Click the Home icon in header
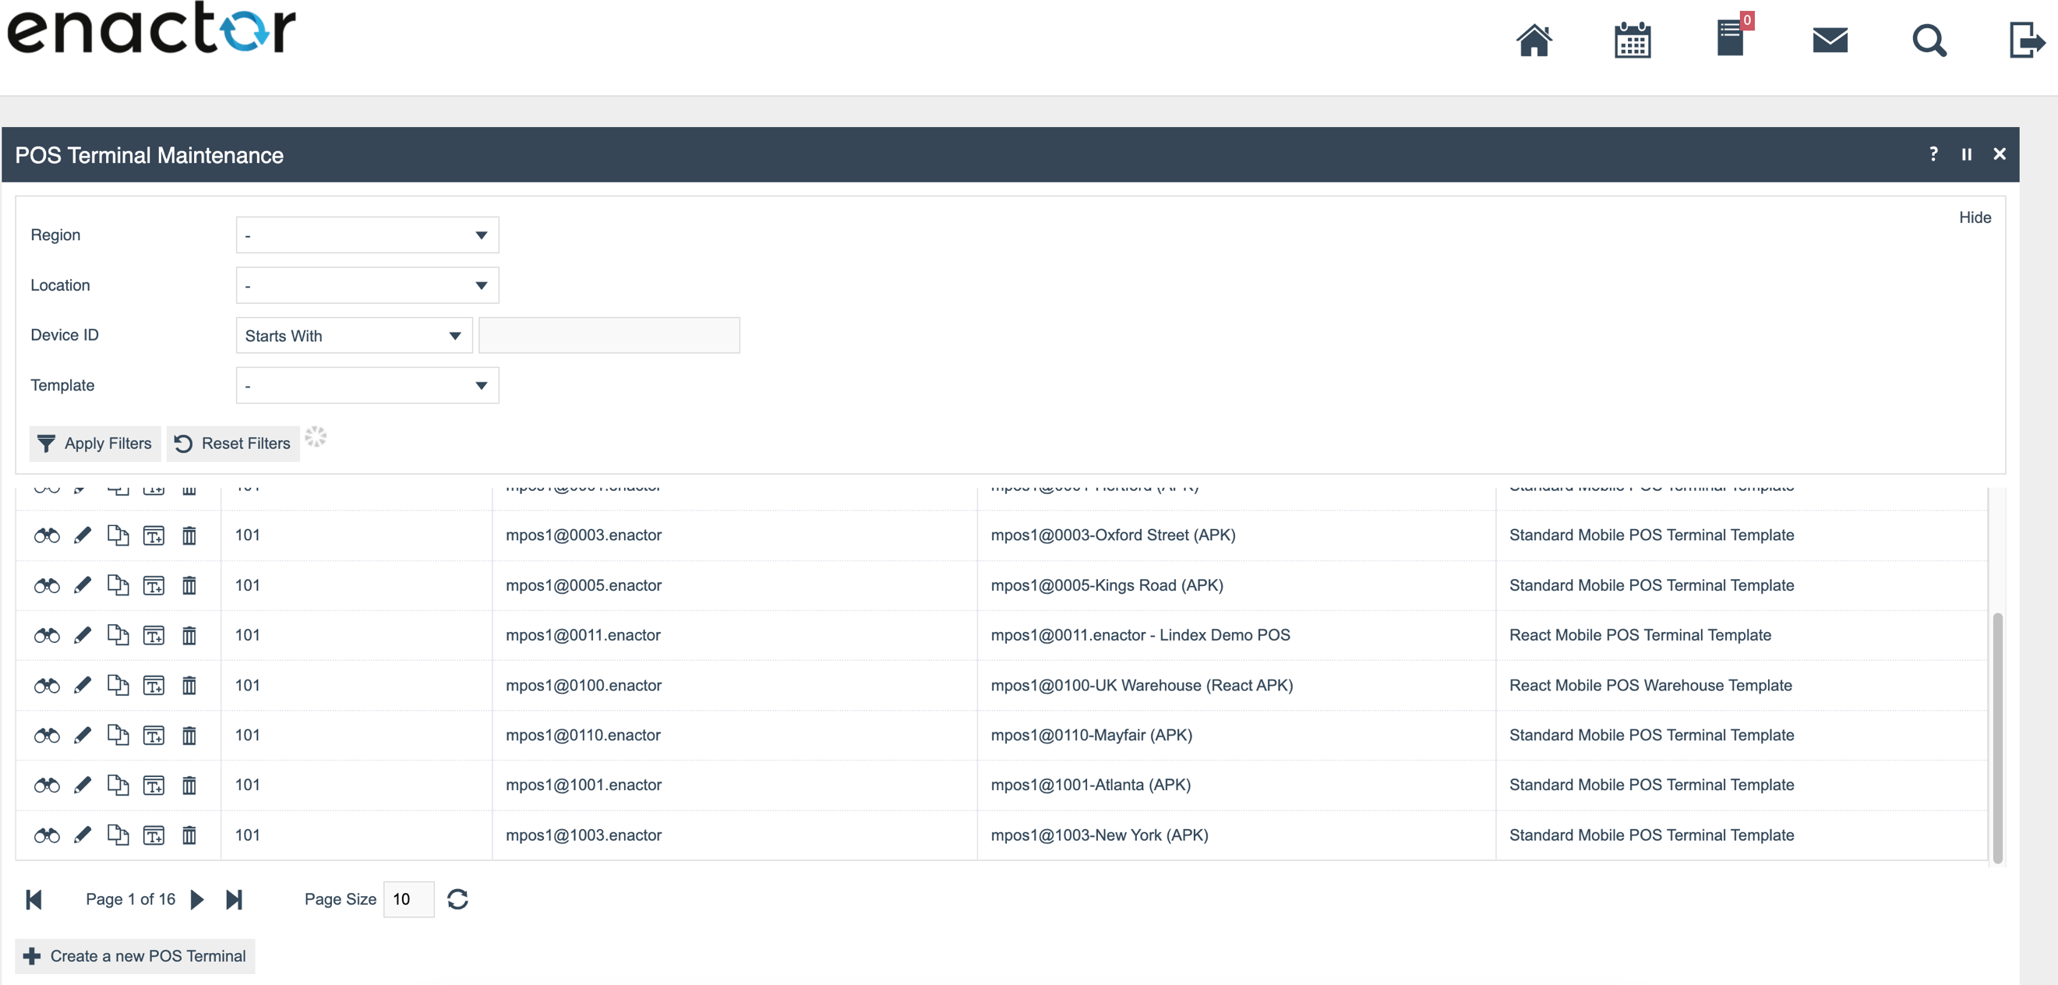This screenshot has width=2058, height=985. click(1534, 40)
